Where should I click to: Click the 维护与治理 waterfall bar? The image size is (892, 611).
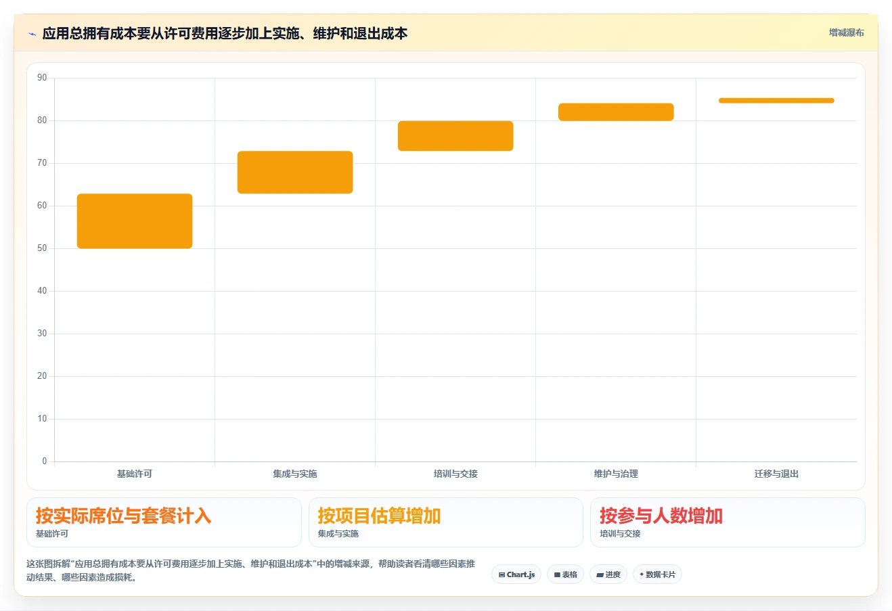coord(616,112)
